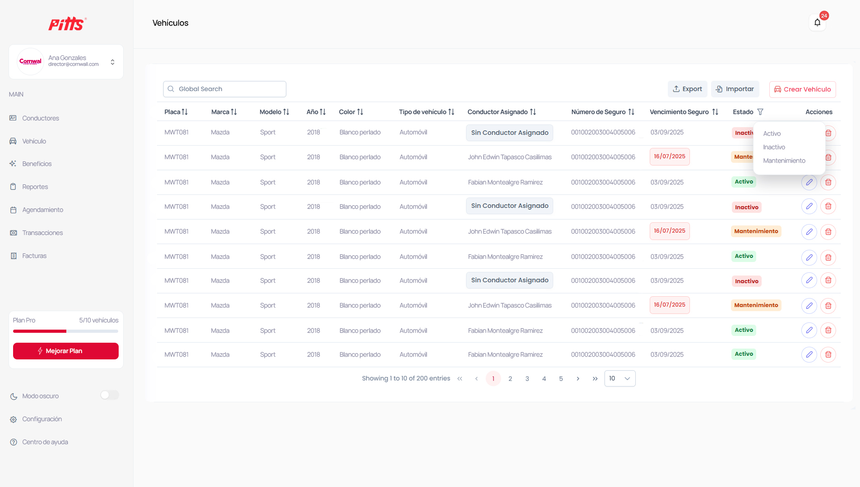Toggle the Modo oscuro switch
The image size is (860, 487).
coord(109,395)
